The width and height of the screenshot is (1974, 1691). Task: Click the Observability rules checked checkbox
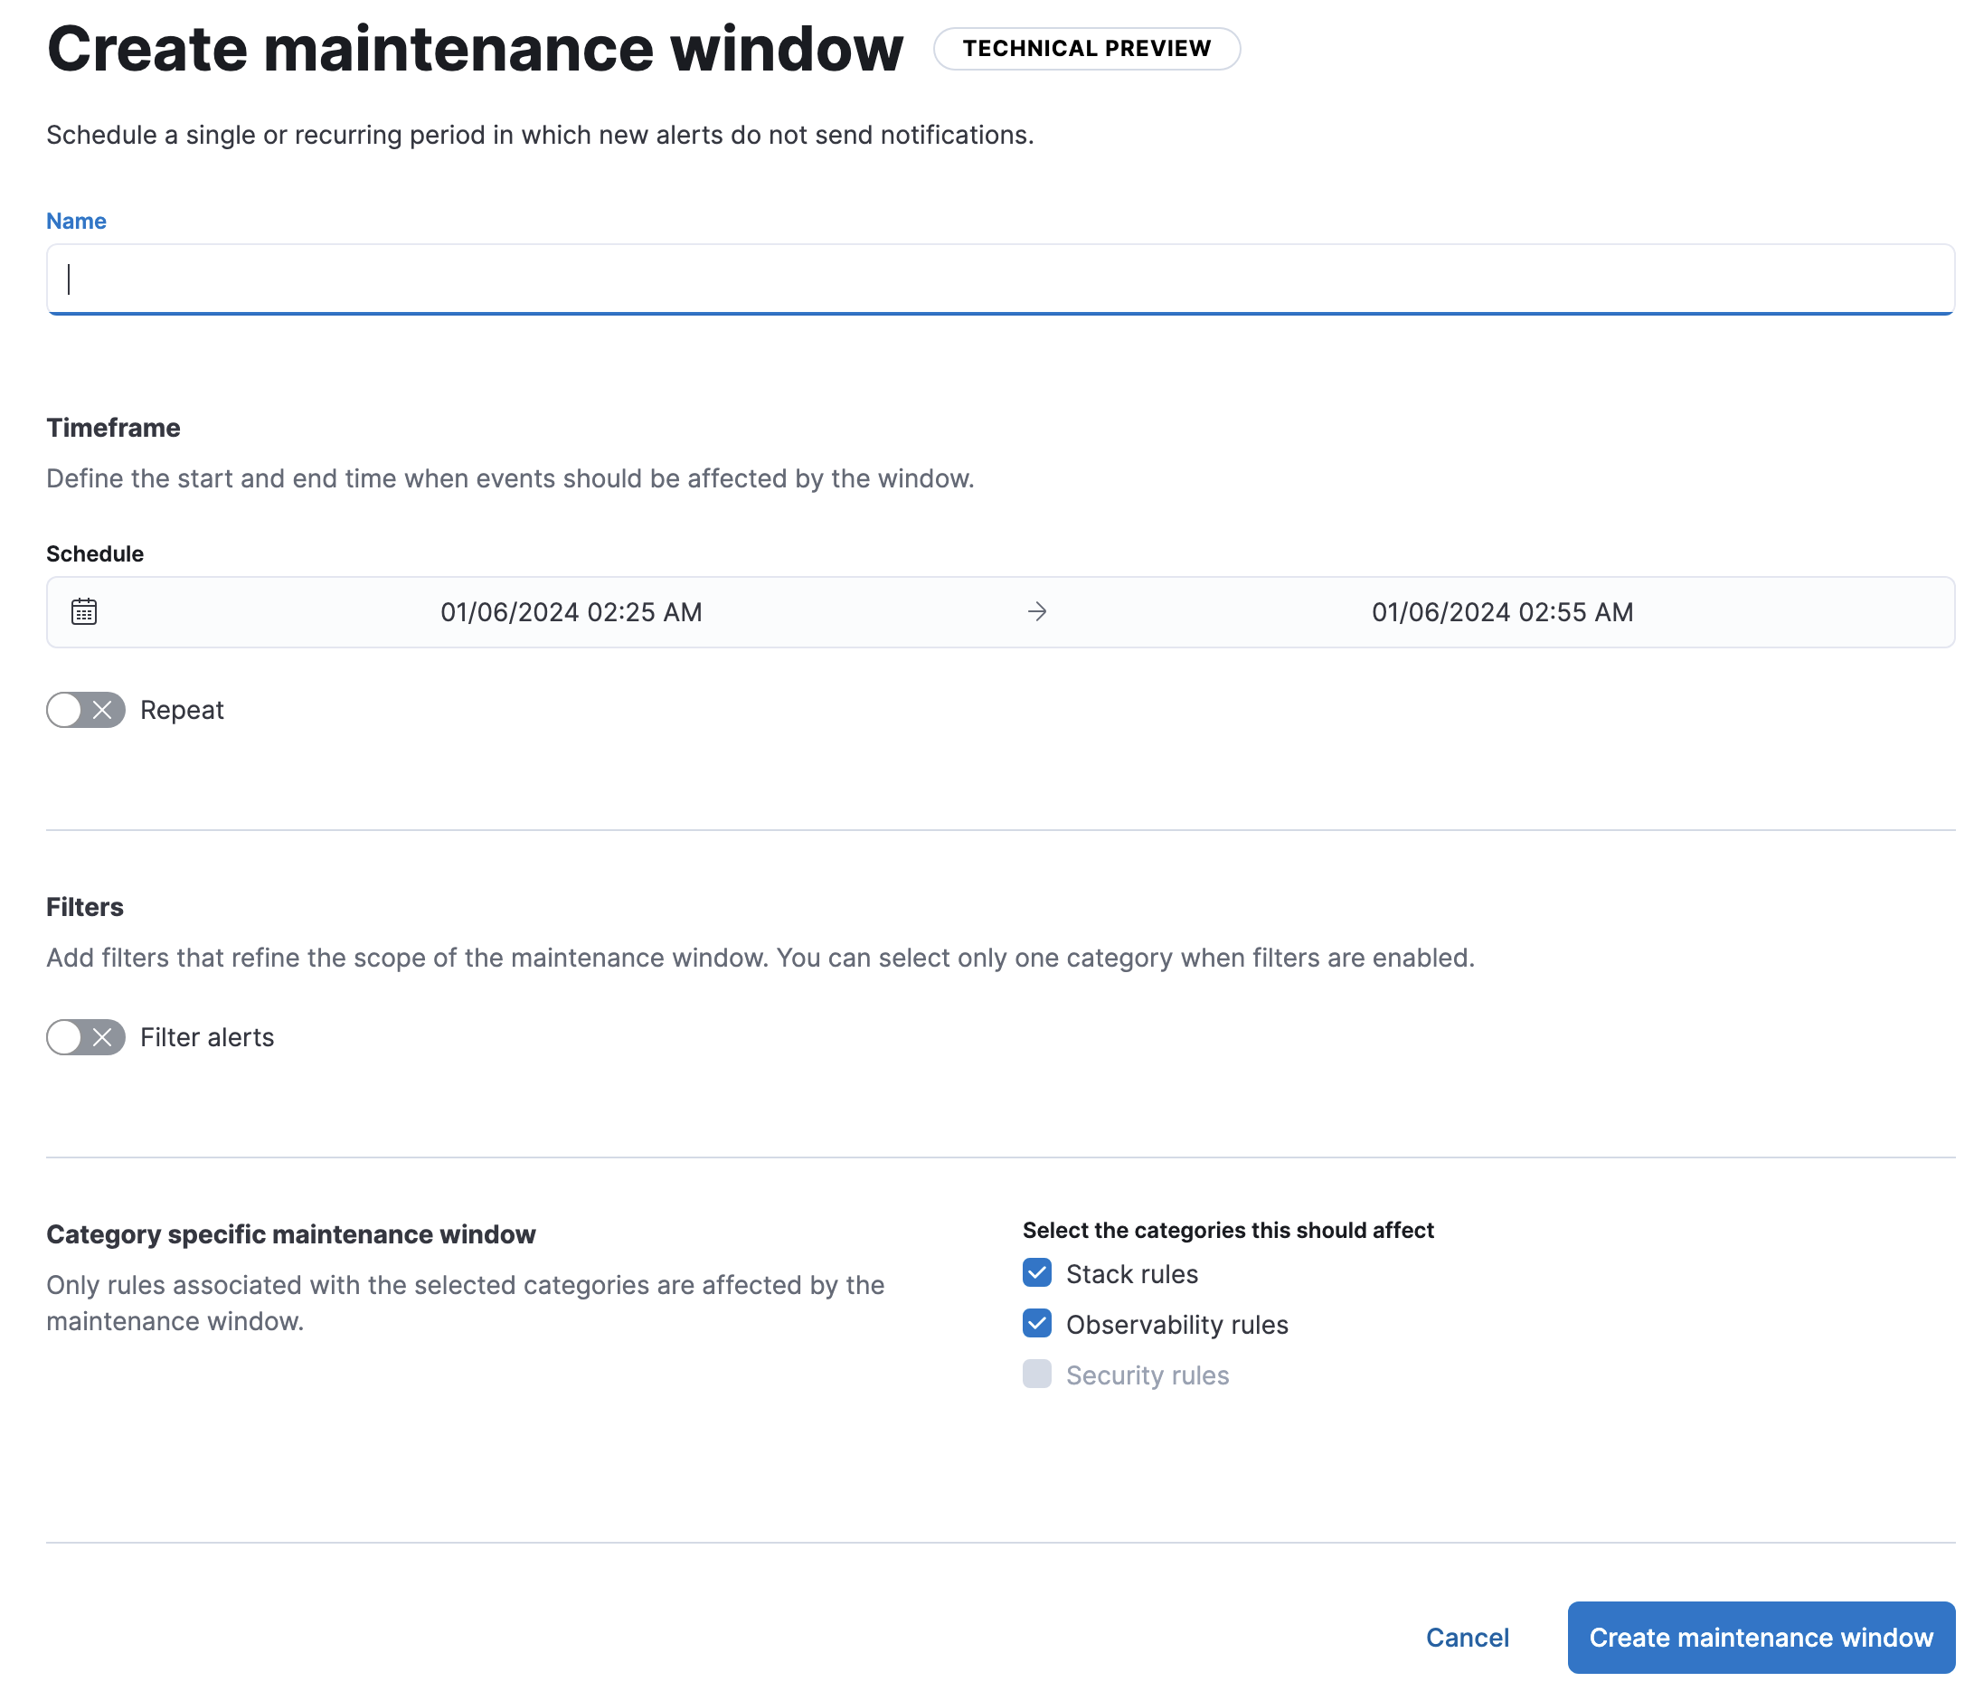[1038, 1324]
